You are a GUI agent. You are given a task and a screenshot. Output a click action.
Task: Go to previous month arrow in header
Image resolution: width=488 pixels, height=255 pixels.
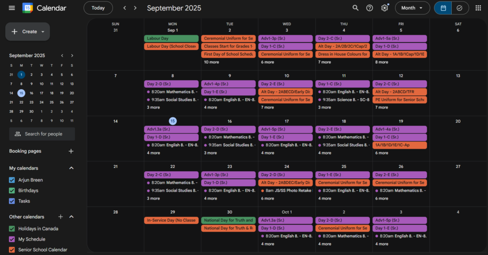124,8
